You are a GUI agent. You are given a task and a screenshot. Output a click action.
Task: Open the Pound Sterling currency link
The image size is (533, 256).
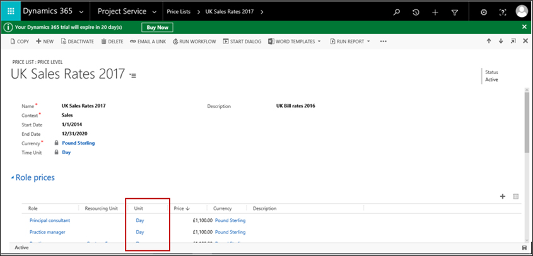[x=78, y=143]
